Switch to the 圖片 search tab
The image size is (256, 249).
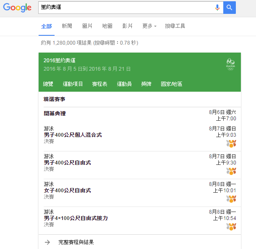(x=87, y=26)
